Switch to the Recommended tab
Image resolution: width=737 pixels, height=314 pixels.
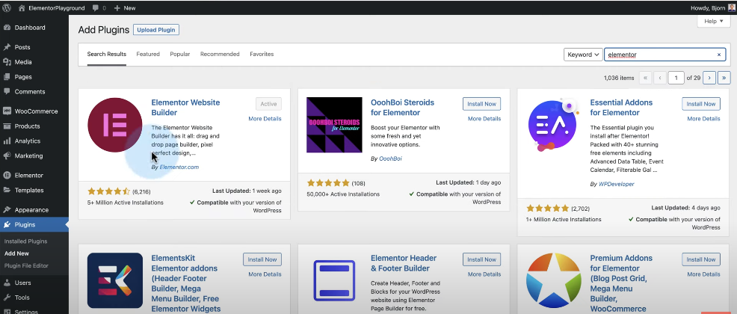(220, 54)
